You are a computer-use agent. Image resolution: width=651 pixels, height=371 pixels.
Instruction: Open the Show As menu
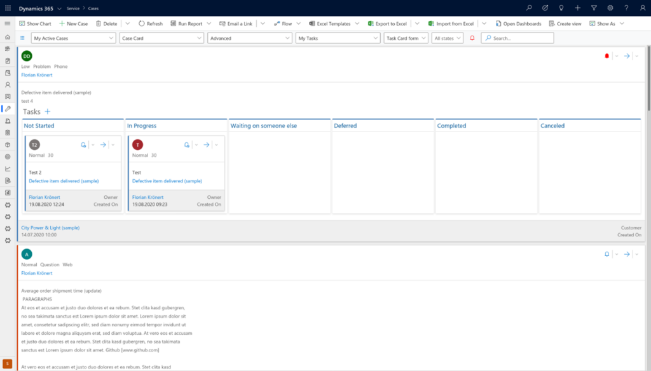pos(599,24)
